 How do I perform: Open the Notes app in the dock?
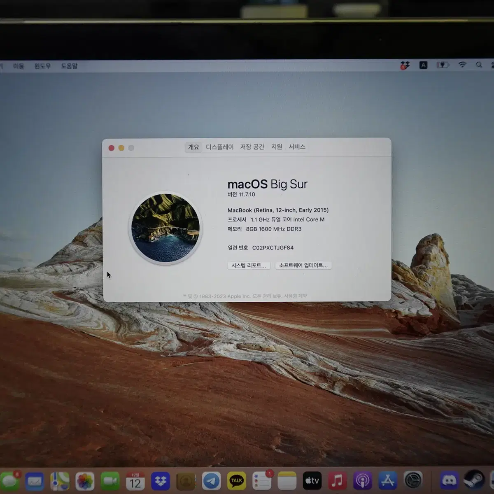[x=287, y=481]
